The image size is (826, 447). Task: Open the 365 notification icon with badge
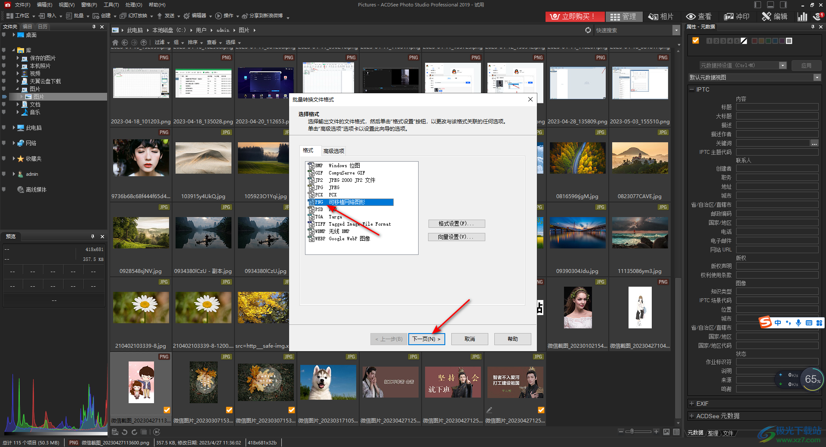818,16
